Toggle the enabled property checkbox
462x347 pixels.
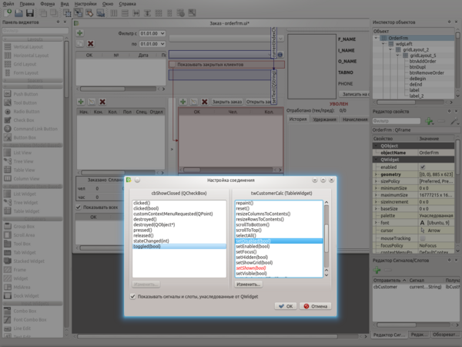point(422,167)
